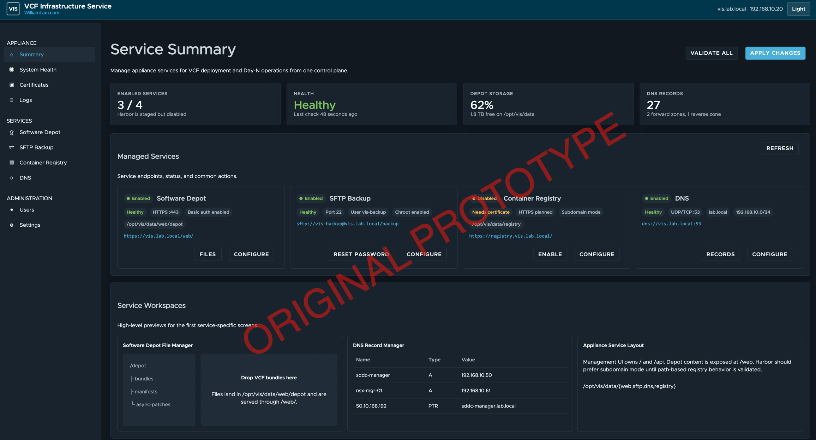Select the /depot root folder
Screen dimensions: 816x440
(138, 366)
